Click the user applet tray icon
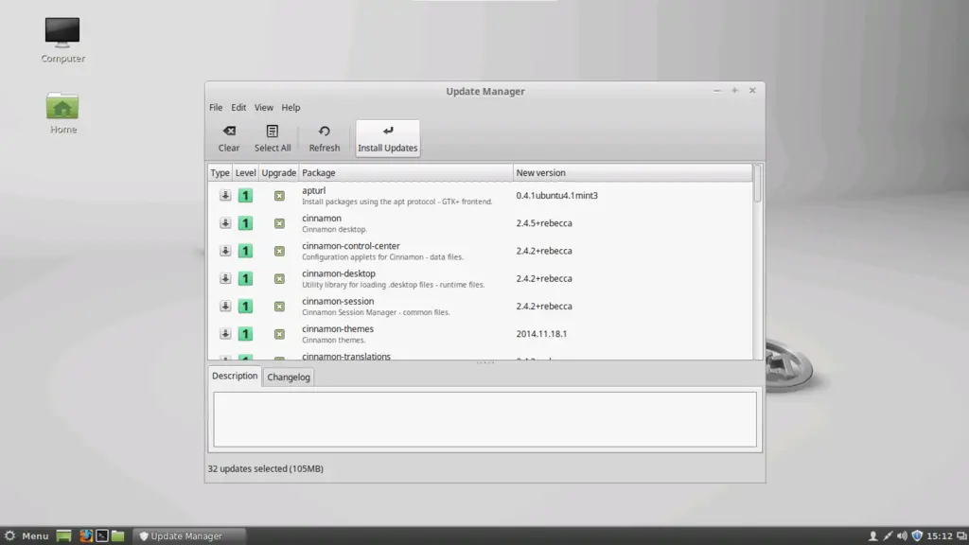 [x=873, y=536]
